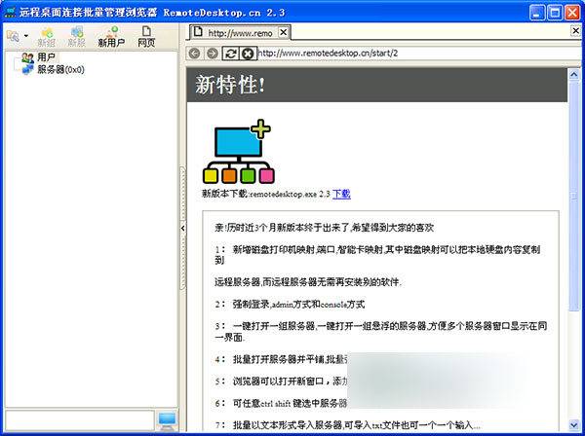Click the users icon beside 用户
The height and width of the screenshot is (436, 585).
[27, 57]
